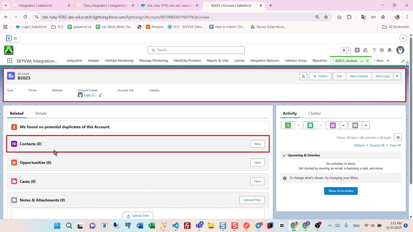This screenshot has height=232, width=413.
Task: Open the Salesforce help question mark
Action: [374, 50]
